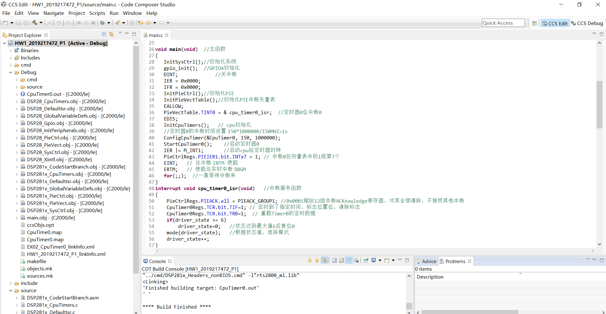Switch to the Advice tab
The image size is (606, 314).
pyautogui.click(x=426, y=261)
